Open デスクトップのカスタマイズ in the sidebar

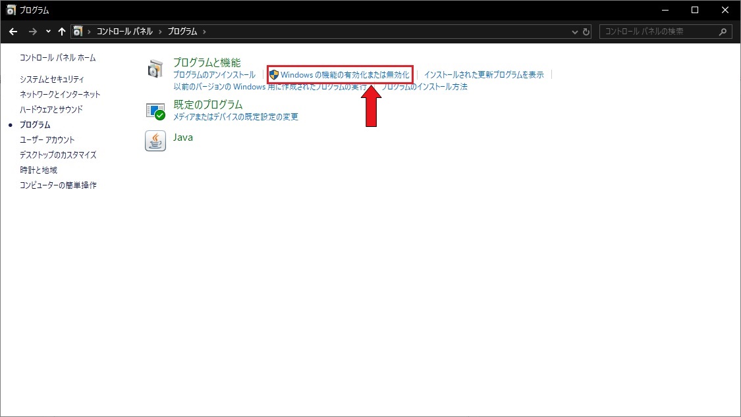click(58, 155)
